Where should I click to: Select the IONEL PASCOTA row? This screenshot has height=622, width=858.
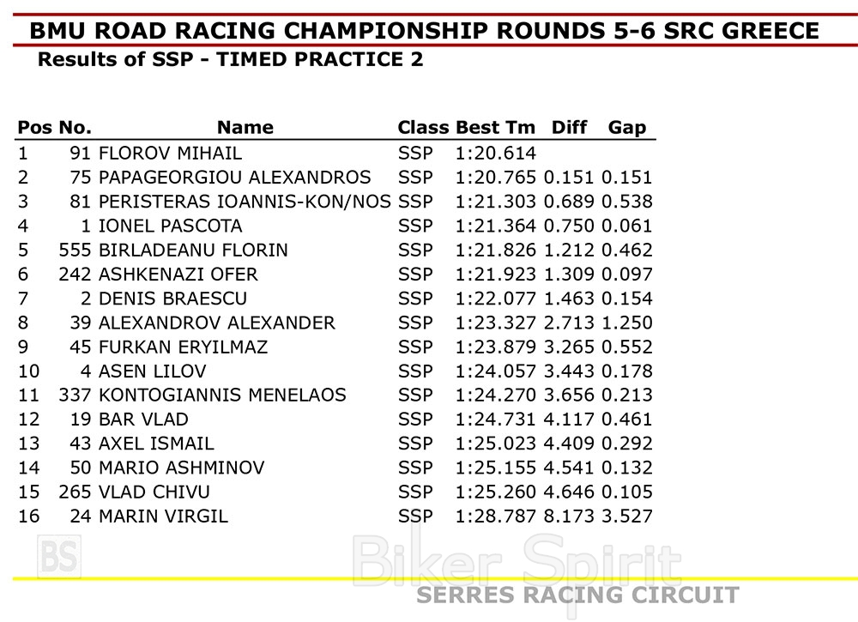pyautogui.click(x=170, y=226)
